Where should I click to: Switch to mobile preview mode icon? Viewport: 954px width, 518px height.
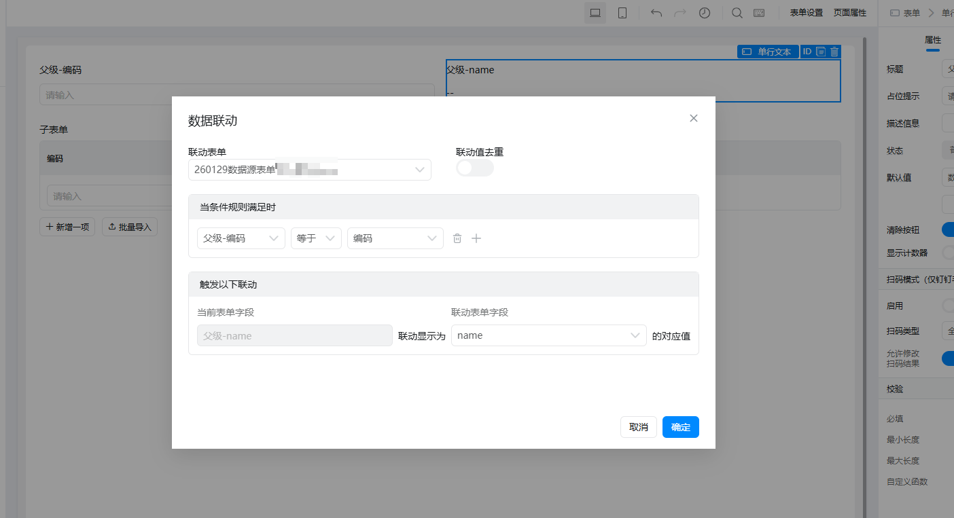tap(622, 13)
